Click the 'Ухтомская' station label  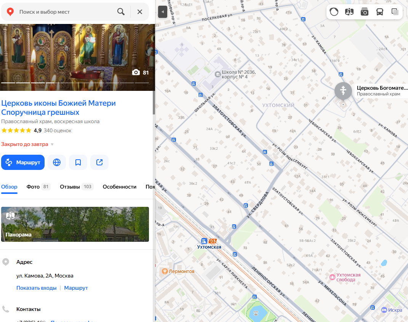(x=209, y=247)
